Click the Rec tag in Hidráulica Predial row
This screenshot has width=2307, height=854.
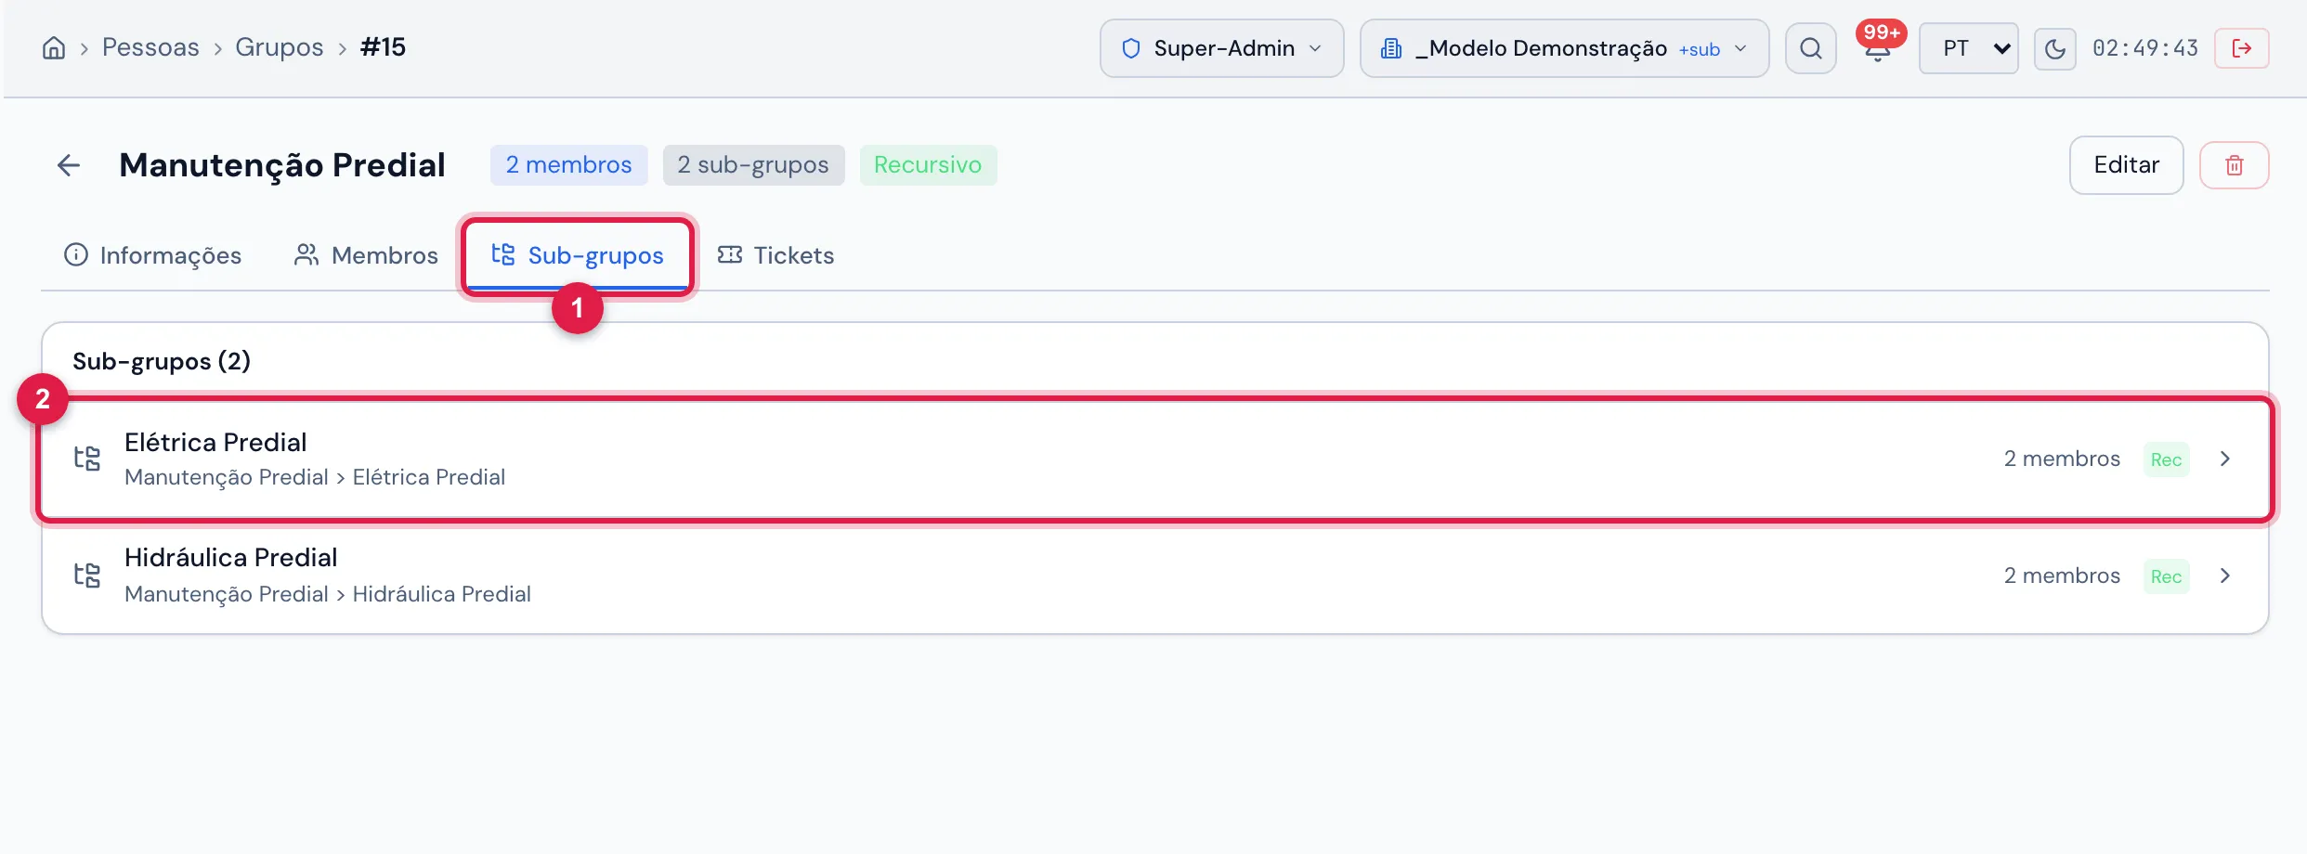2166,576
